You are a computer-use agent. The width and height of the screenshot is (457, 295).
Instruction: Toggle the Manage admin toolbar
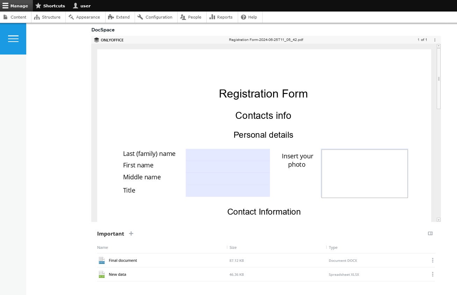15,6
